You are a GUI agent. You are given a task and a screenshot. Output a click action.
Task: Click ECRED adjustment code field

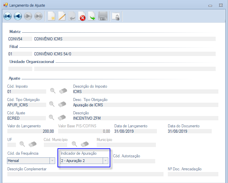click(x=27, y=118)
